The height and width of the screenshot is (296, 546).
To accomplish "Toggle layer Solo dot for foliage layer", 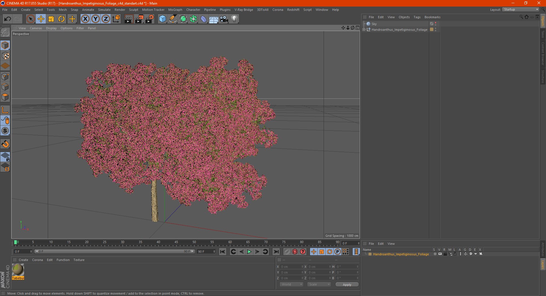I will [x=435, y=254].
